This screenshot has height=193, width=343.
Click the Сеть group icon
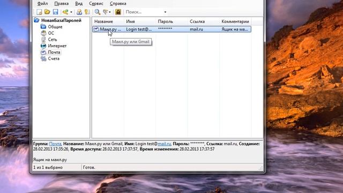43,39
